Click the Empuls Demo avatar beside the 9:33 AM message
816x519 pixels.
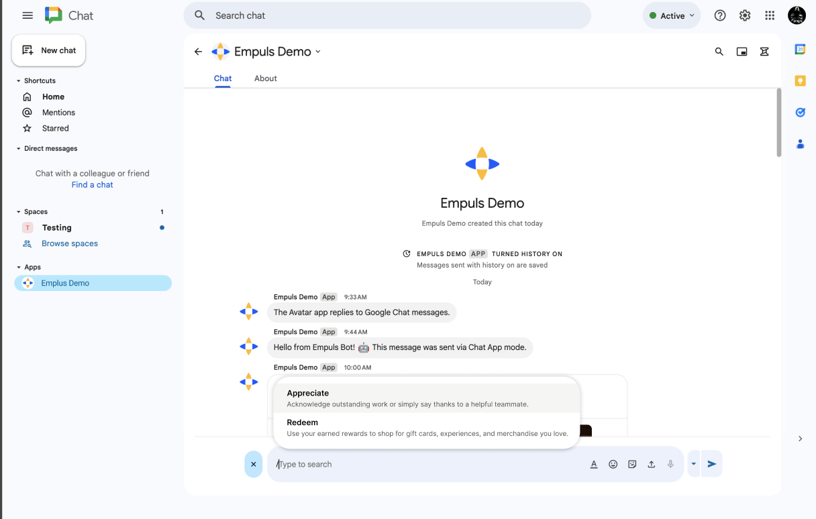click(x=249, y=311)
